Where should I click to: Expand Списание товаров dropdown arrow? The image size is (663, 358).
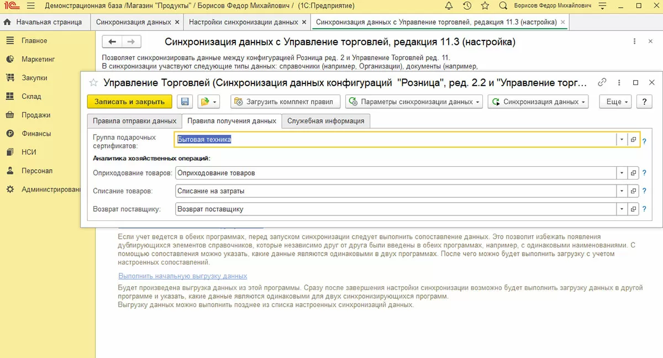pos(622,191)
